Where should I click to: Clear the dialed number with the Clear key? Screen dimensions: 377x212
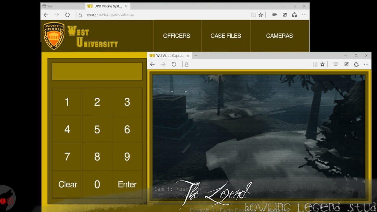67,184
